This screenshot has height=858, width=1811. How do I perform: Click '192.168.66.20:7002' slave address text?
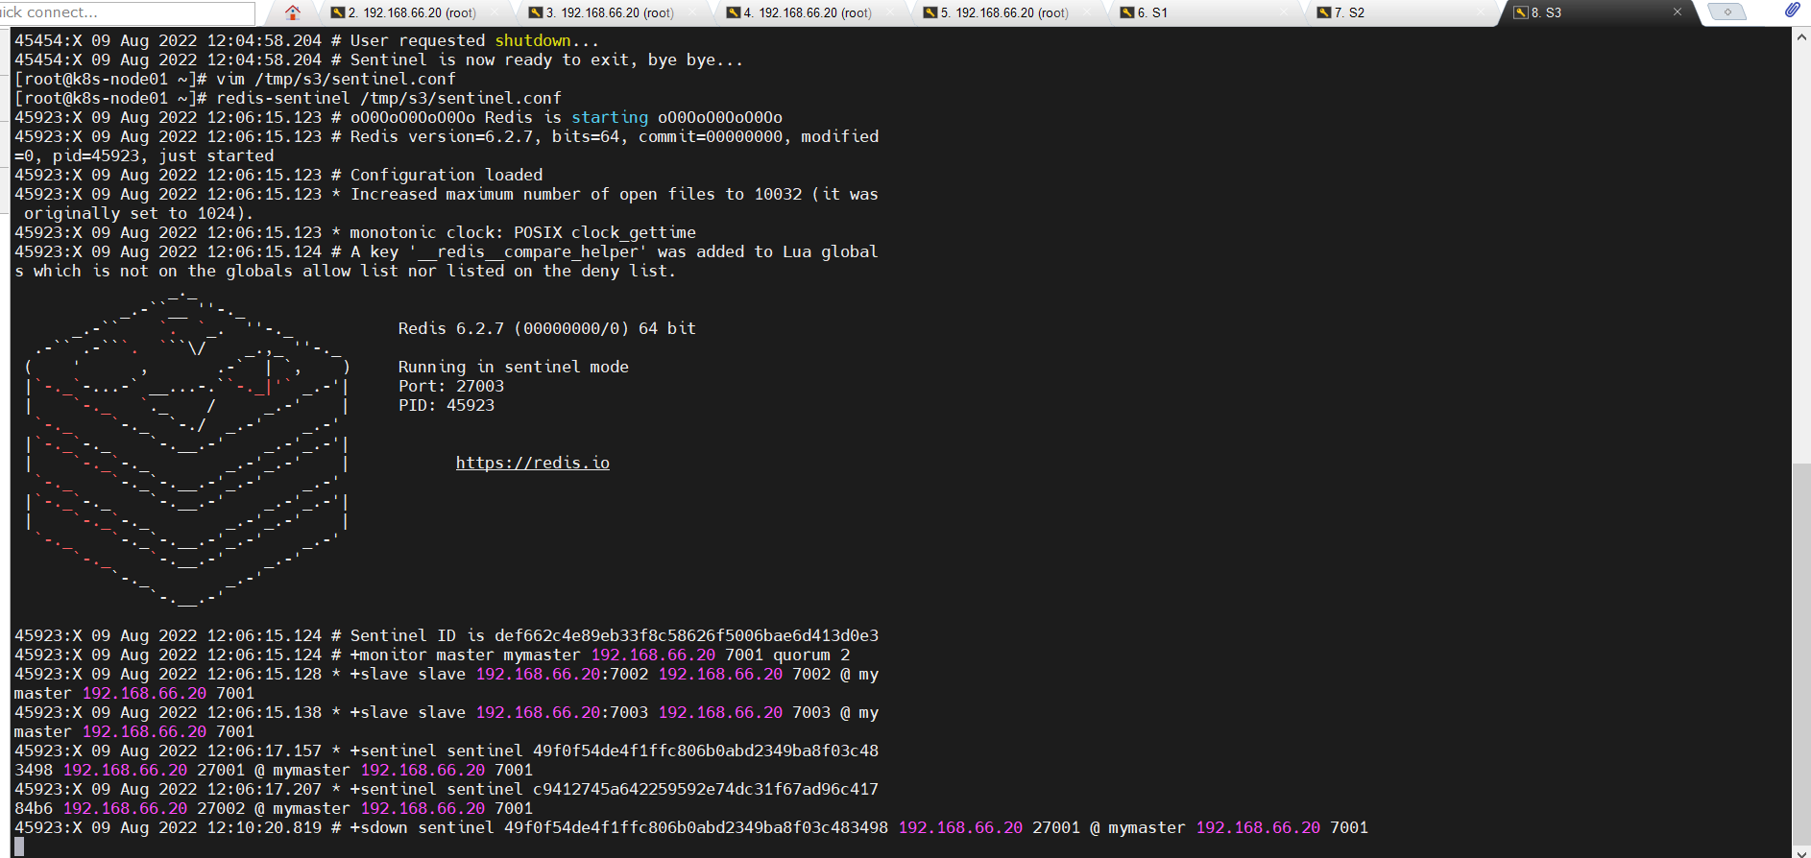[x=562, y=674]
